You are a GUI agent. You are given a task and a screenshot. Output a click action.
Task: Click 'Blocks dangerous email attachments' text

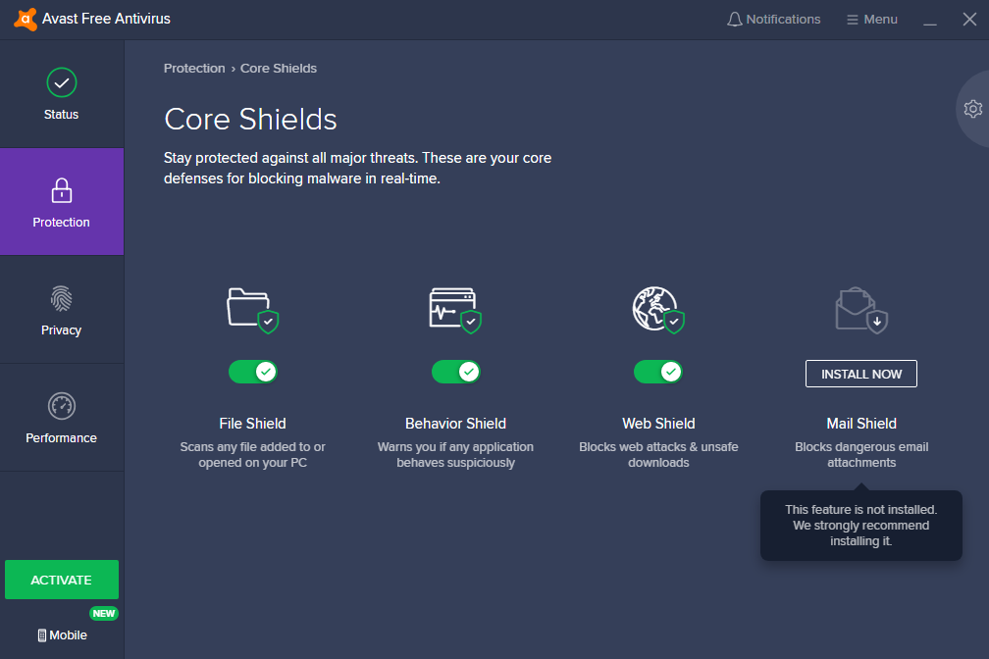tap(861, 455)
